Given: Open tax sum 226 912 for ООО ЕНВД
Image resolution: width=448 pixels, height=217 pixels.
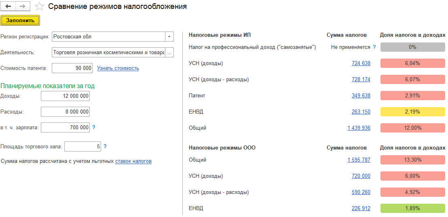Looking at the screenshot, I should pyautogui.click(x=361, y=209).
